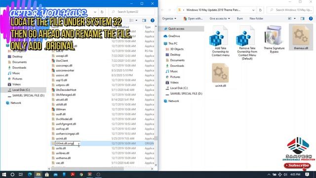Image resolution: width=316 pixels, height=178 pixels.
Task: Open Task View on the taskbar
Action: pos(21,175)
